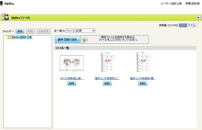Open the A!○○邸新築工事 file link
This screenshot has height=130, width=202.
(72, 78)
